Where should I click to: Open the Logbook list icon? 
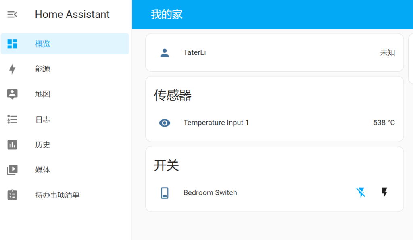coord(12,119)
